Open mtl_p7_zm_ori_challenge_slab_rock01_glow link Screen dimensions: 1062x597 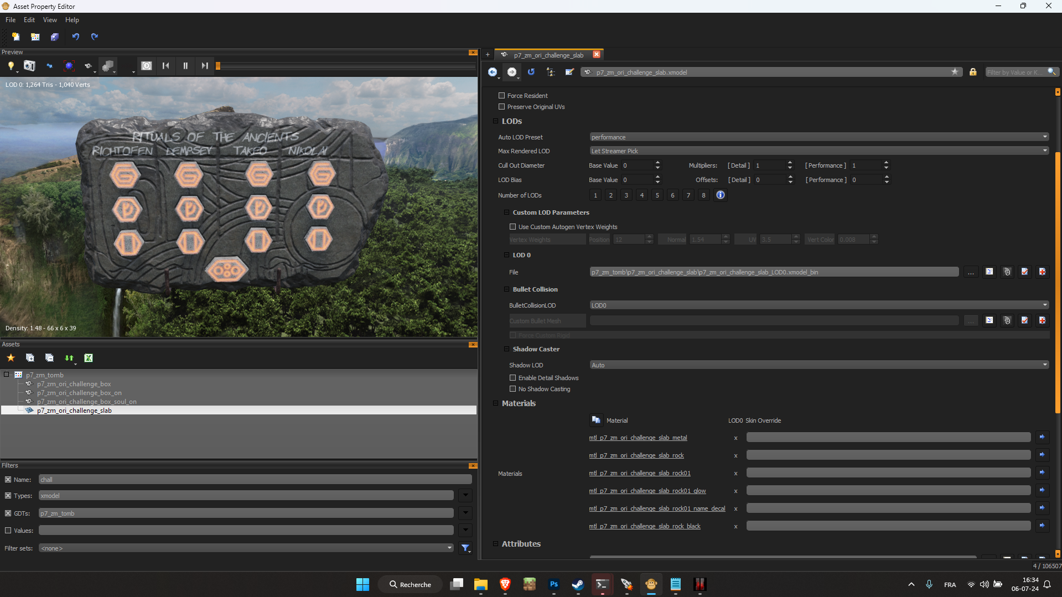click(647, 491)
